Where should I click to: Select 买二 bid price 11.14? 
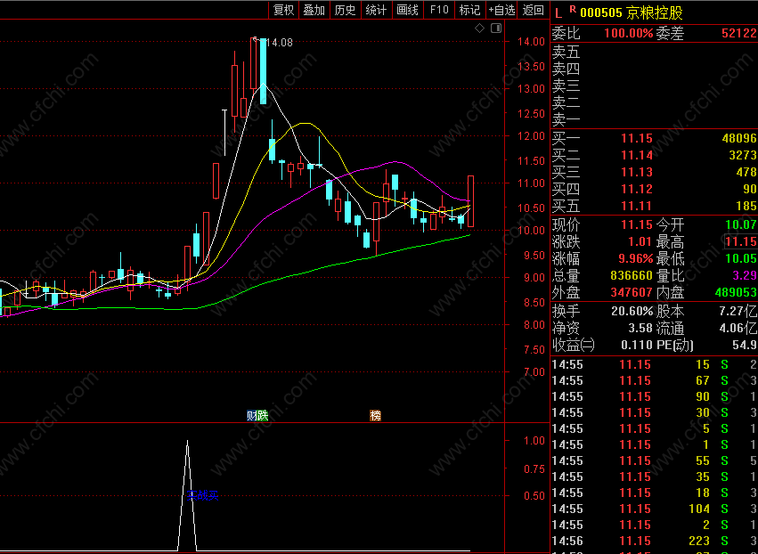point(637,156)
